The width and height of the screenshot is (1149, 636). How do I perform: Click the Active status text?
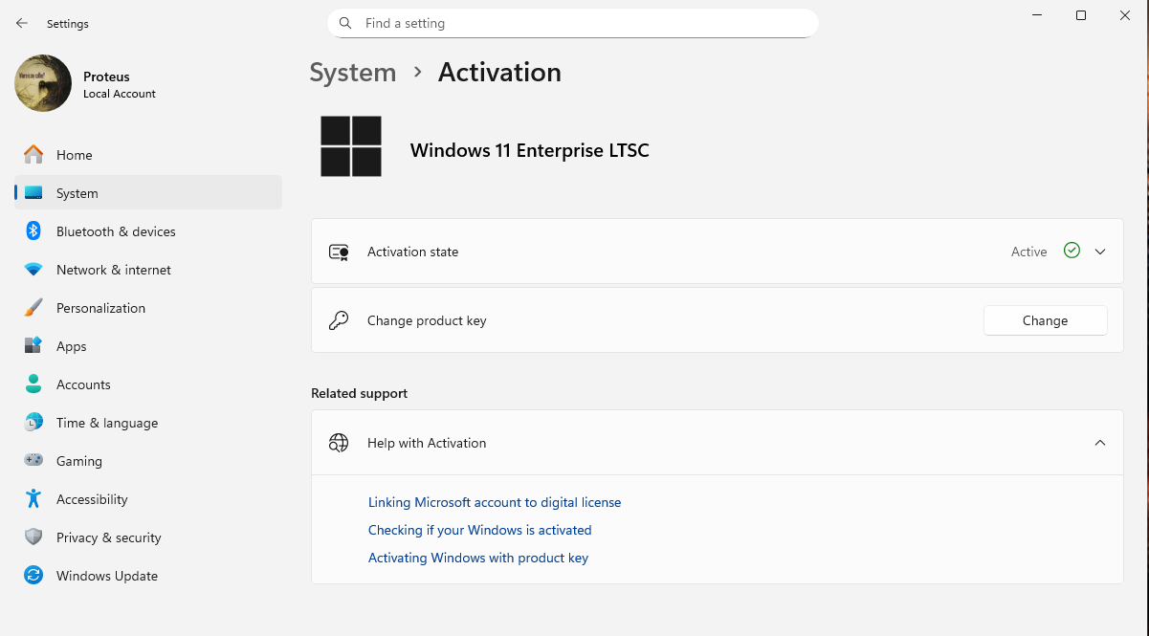pos(1028,252)
